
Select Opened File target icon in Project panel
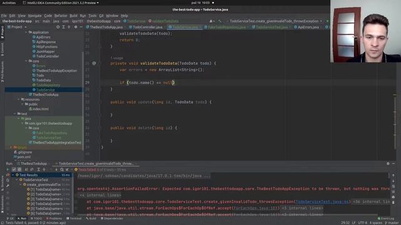coord(58,27)
